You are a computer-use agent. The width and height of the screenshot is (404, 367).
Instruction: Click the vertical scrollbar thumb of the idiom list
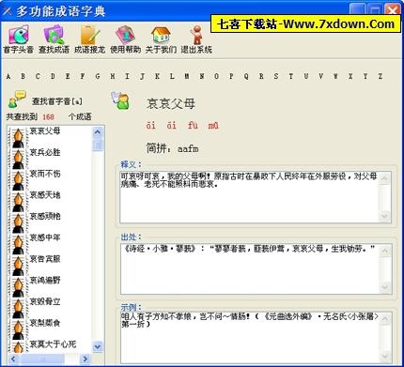pyautogui.click(x=98, y=145)
